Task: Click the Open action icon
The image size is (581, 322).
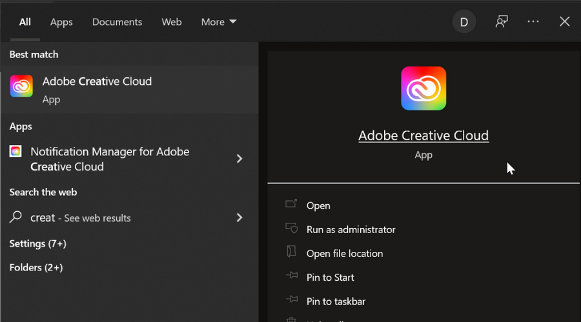Action: point(291,204)
